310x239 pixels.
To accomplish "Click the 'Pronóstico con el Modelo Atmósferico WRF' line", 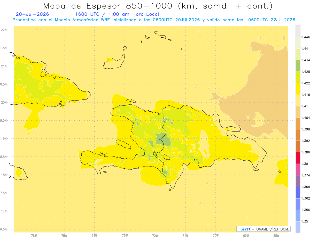I will point(154,20).
